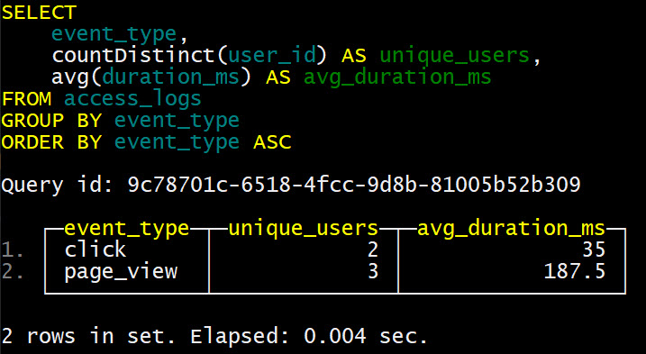Click the avg_duration_ms column header
Screen dimensions: 646x354
click(511, 228)
